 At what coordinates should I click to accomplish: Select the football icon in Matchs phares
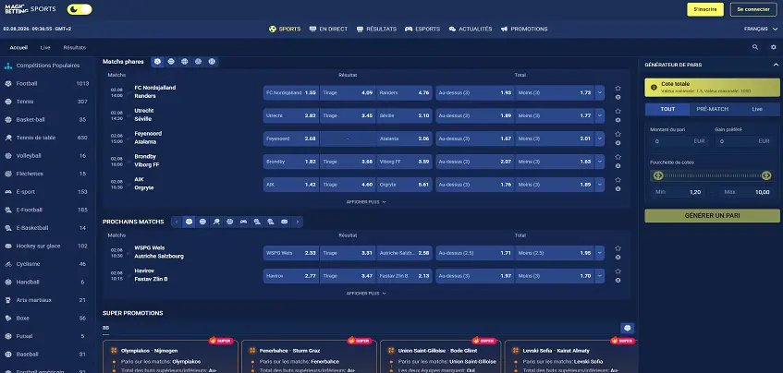158,61
